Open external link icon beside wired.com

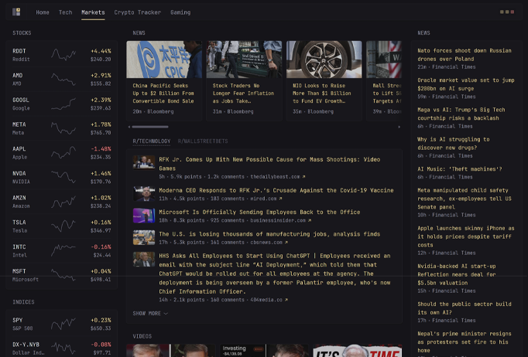(280, 199)
